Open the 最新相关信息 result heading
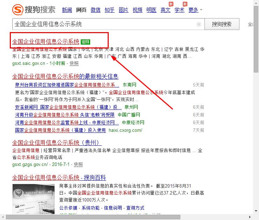 [x=65, y=76]
